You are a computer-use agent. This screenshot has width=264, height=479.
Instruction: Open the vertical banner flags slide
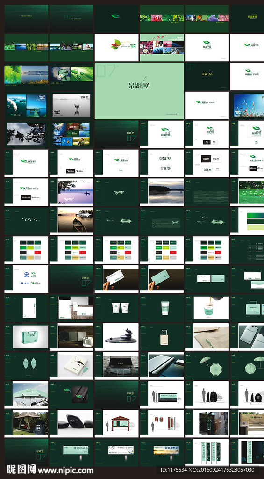click(207, 452)
